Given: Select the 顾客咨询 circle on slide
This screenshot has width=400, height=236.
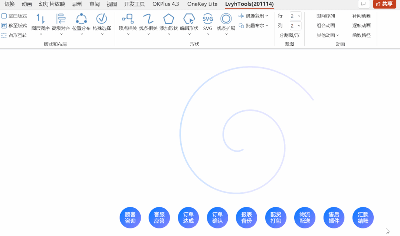Looking at the screenshot, I should 130,218.
